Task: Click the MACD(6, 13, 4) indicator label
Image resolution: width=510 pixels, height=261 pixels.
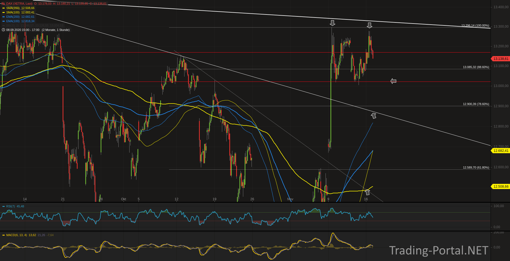Action: tap(16, 235)
